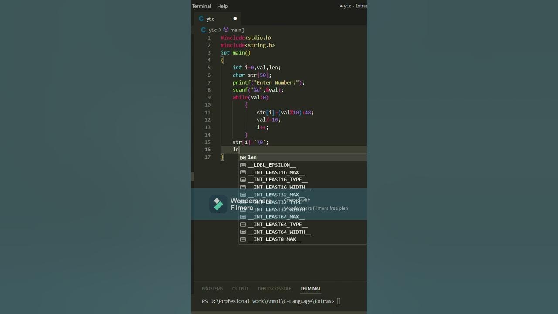Choose __INT_LEAST16_TYPE__ suggestion

coord(303,180)
